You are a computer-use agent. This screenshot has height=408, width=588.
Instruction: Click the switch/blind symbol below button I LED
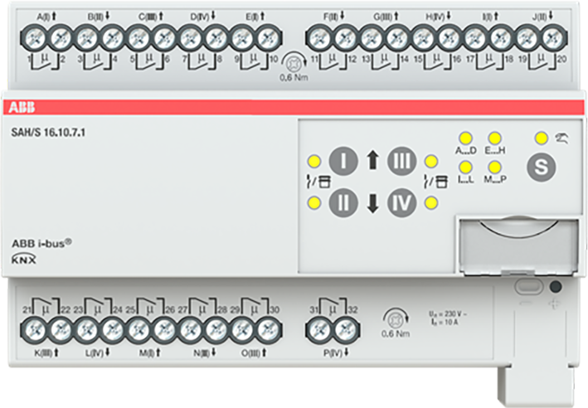point(318,182)
